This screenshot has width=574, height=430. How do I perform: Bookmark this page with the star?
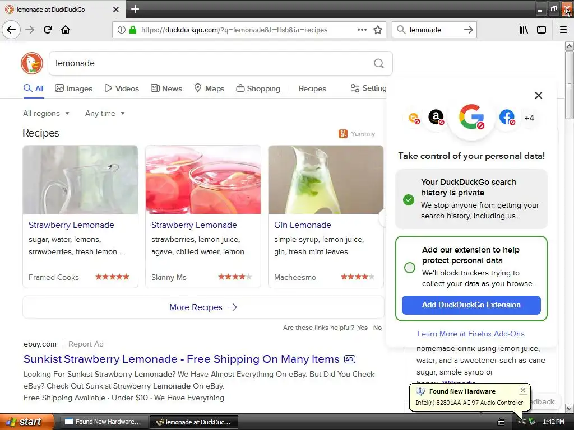378,30
